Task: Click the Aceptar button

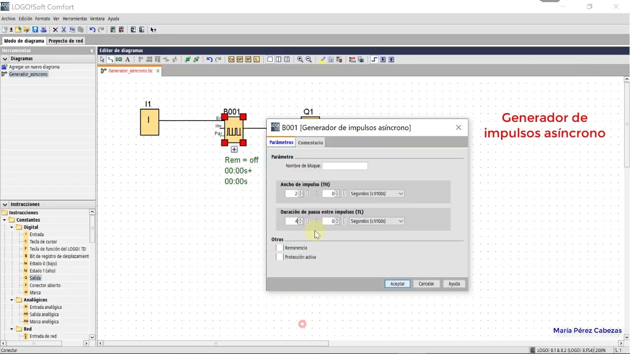Action: tap(397, 284)
